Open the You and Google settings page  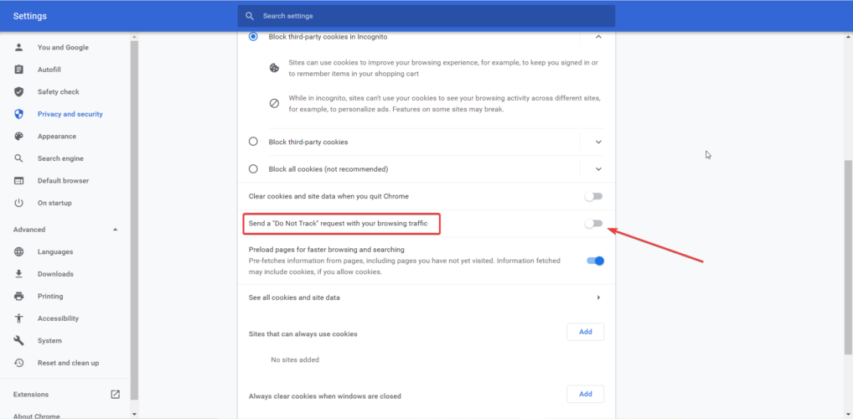(63, 47)
